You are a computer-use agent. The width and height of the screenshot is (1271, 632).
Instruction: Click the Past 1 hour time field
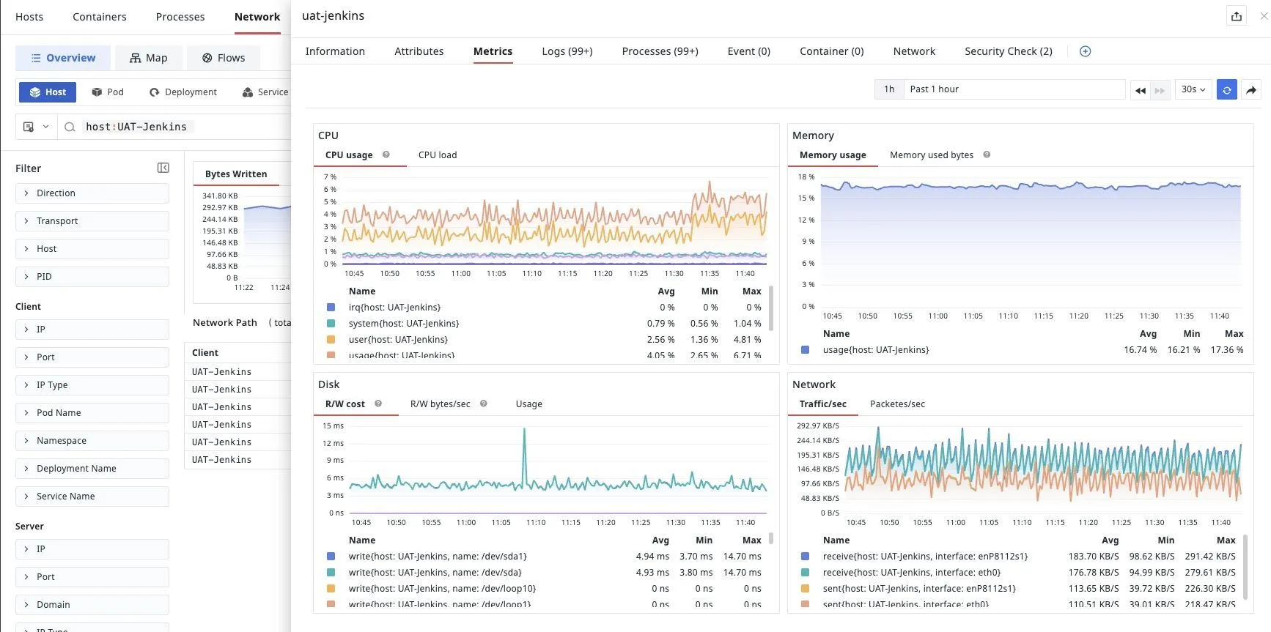click(x=1014, y=89)
